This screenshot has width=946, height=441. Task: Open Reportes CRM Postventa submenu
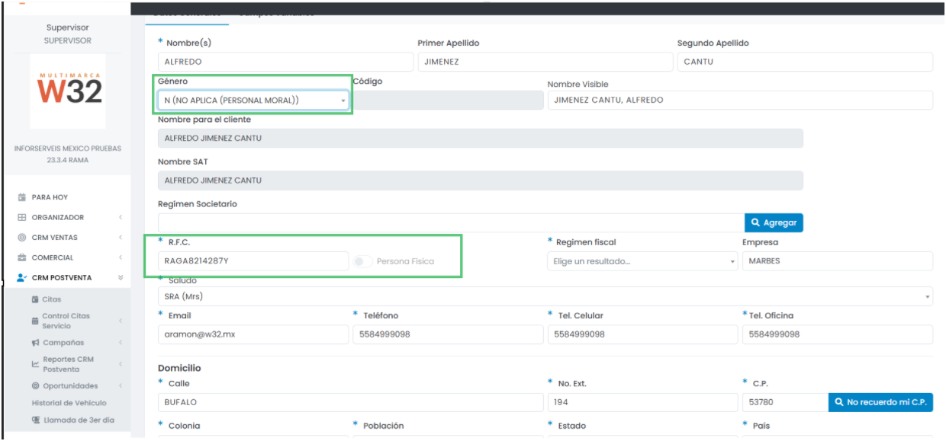pos(68,364)
